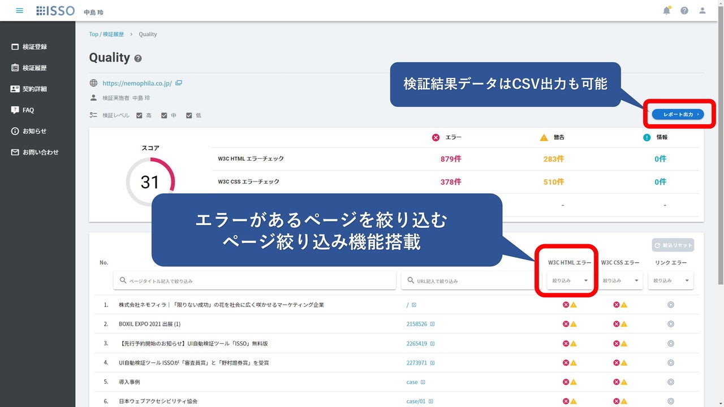Click the 879件 HTML error count
Viewport: 724px width, 407px height.
[451, 159]
